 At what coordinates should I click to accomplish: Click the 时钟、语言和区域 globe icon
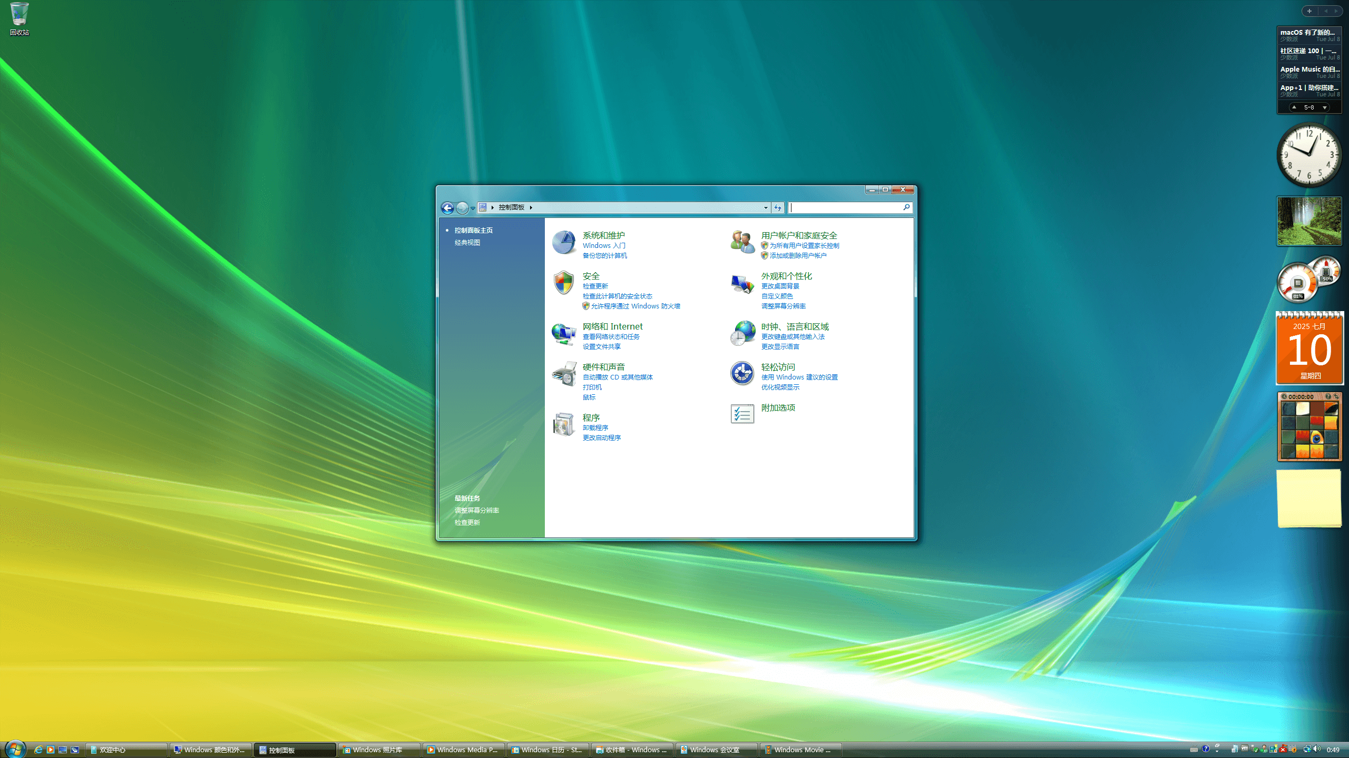pos(742,334)
